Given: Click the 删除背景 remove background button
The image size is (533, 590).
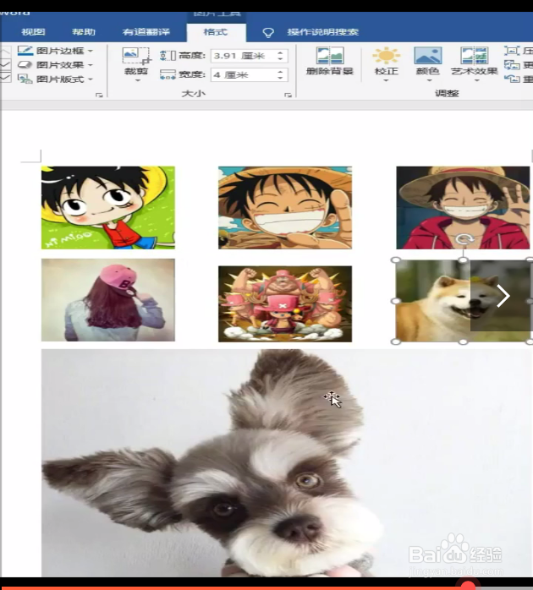Looking at the screenshot, I should coord(330,61).
